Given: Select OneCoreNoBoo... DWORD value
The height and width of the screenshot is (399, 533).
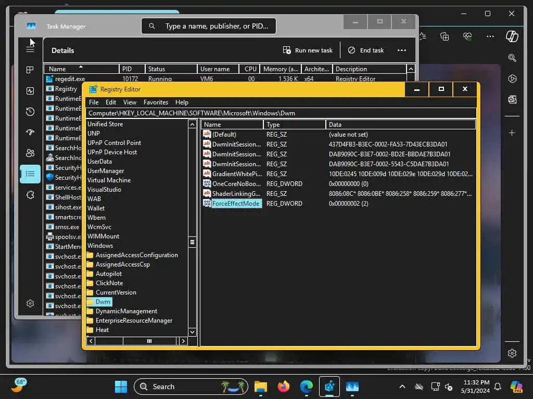Looking at the screenshot, I should click(232, 184).
